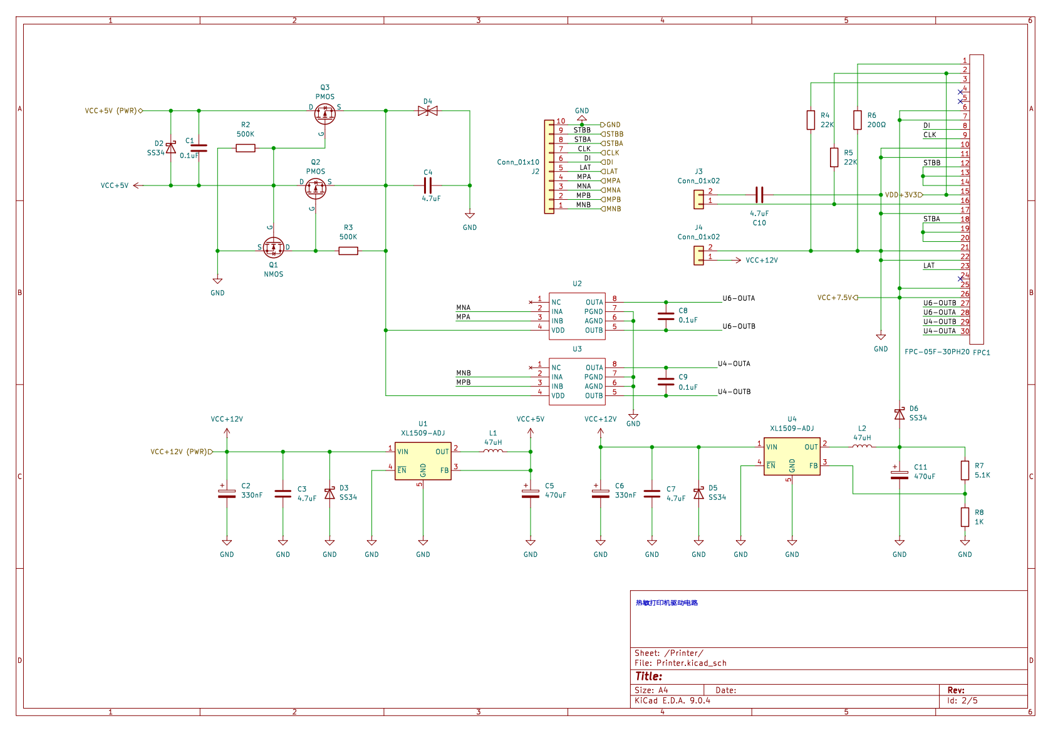Click the C4 4.7uF capacitor symbol

point(428,185)
